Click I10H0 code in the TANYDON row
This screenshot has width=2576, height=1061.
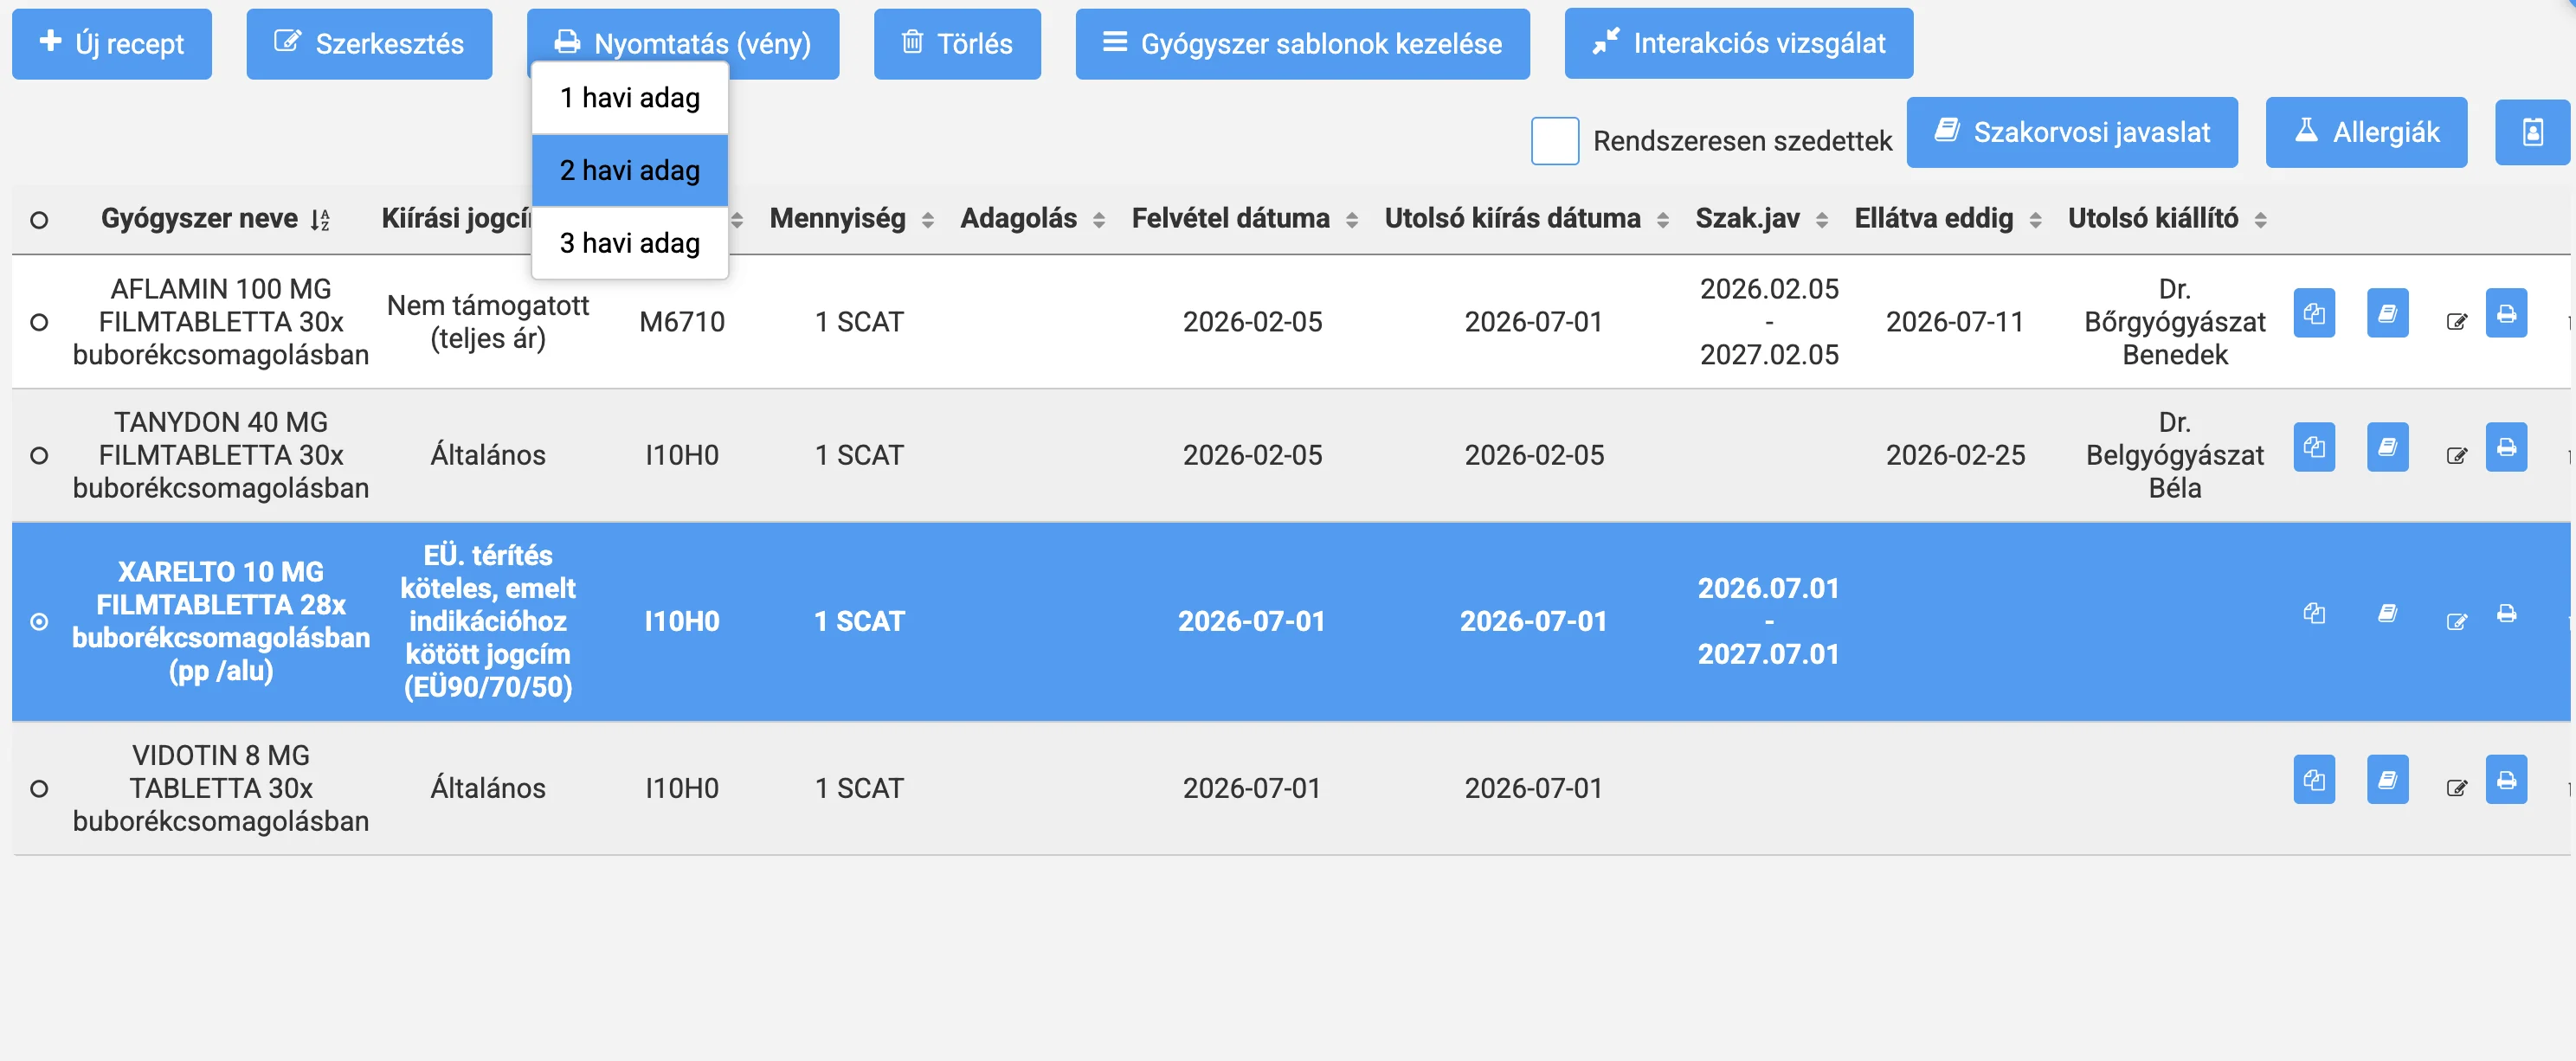[x=682, y=456]
